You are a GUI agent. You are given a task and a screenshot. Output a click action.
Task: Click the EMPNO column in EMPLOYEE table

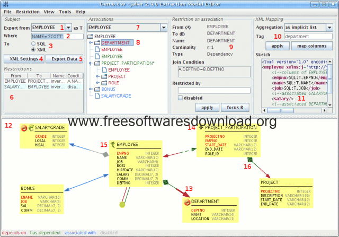coord(123,153)
